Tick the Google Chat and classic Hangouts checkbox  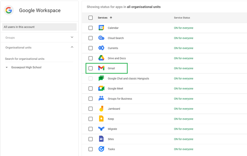(x=90, y=79)
